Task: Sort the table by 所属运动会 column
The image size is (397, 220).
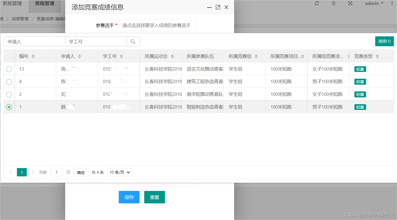Action: 172,56
